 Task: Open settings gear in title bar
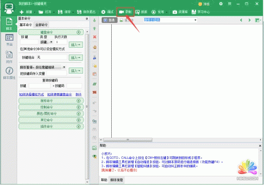coord(221,4)
